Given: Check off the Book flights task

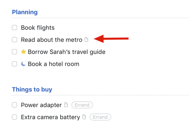Looking at the screenshot, I should [14, 28].
